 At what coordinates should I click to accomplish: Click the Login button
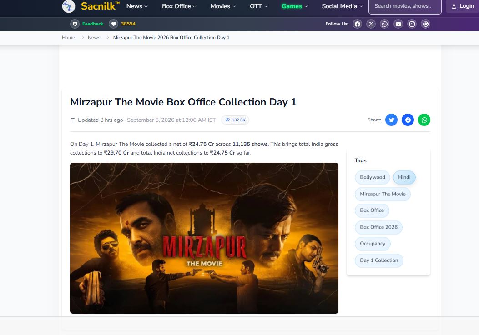pos(463,6)
